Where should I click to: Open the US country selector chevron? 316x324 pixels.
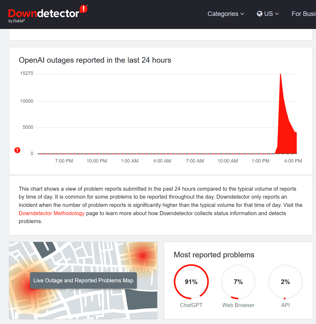point(277,14)
